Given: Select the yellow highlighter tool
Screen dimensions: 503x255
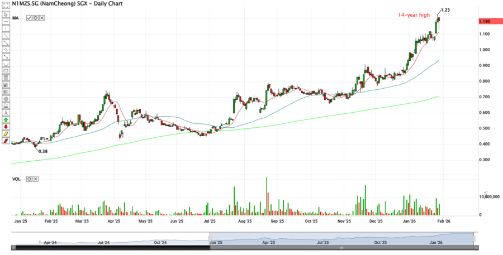Looking at the screenshot, I should [6, 134].
